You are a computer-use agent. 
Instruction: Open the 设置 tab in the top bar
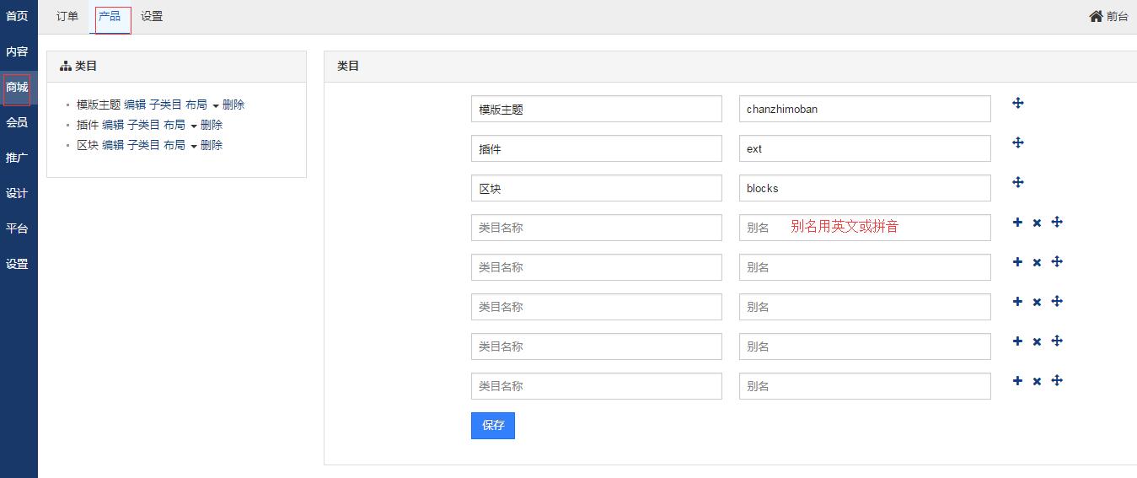[152, 16]
